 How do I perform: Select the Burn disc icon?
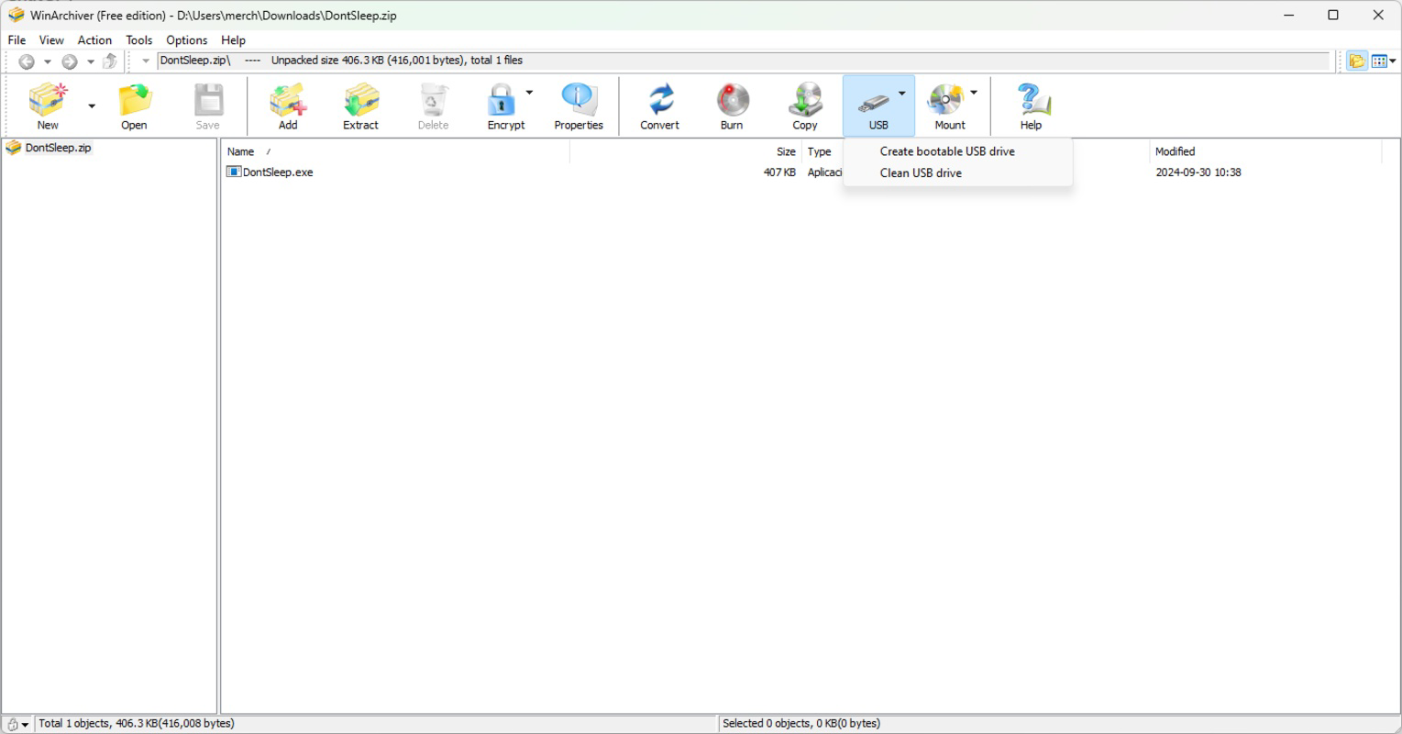point(732,99)
